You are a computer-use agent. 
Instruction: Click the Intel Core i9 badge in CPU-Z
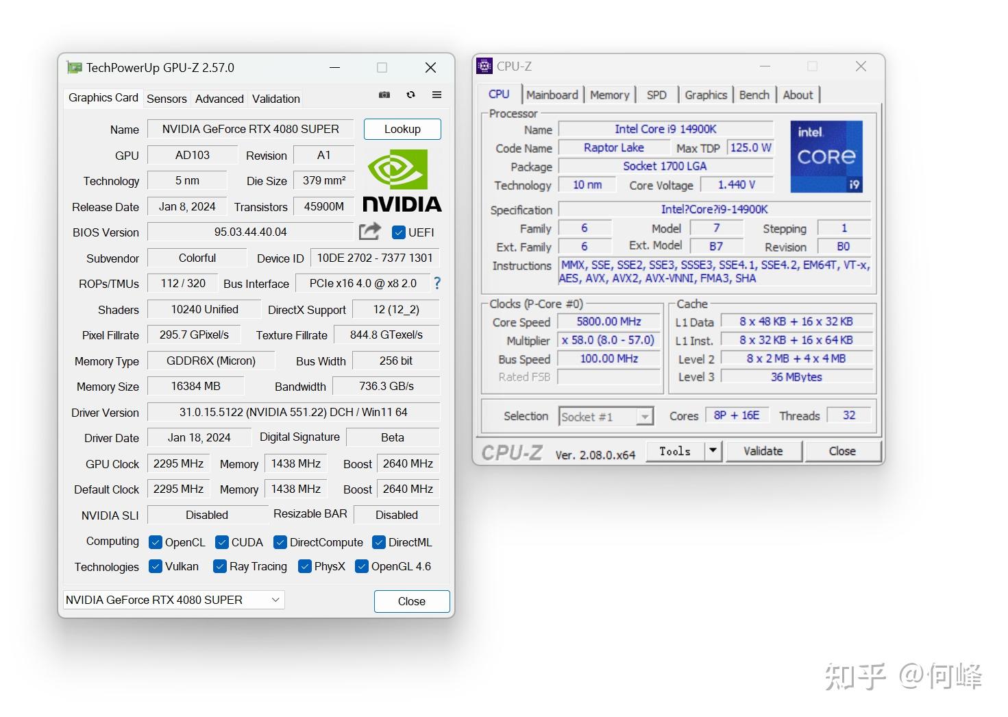coord(826,156)
